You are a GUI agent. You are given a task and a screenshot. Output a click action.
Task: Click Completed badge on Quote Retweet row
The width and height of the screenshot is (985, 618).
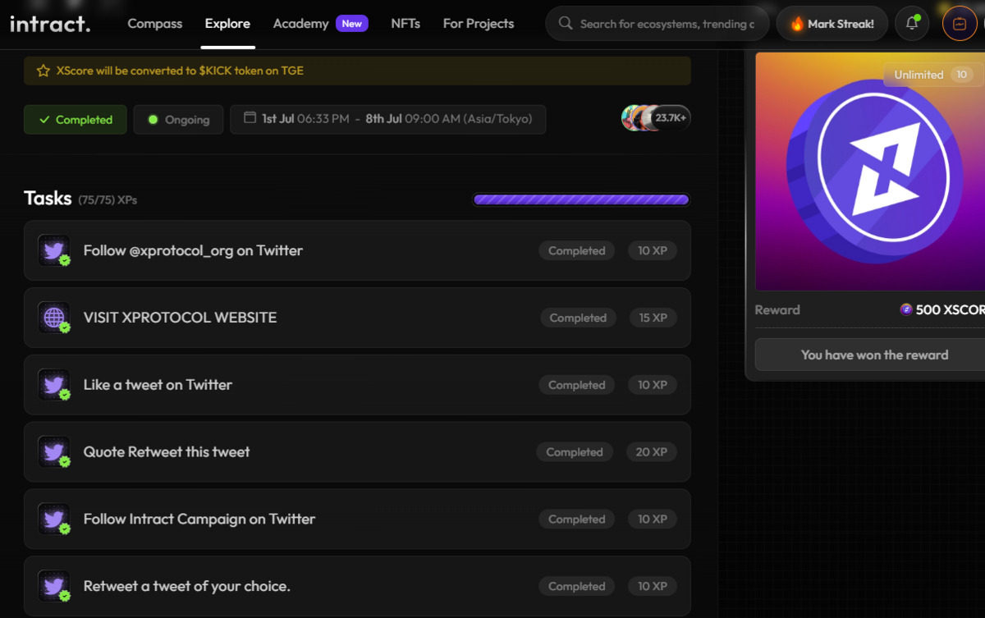575,452
